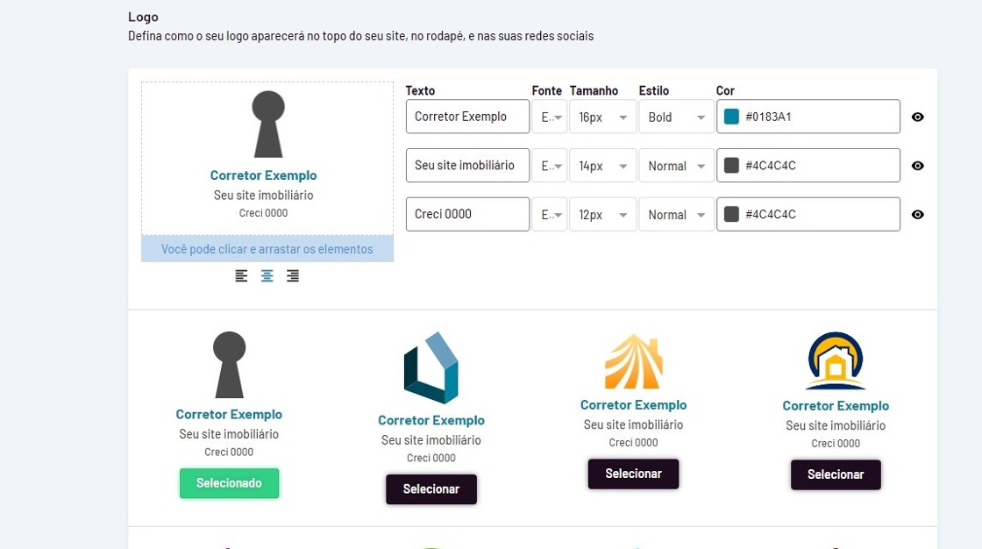Image resolution: width=982 pixels, height=549 pixels.
Task: Toggle visibility of Creci 0000 line
Action: 917,215
